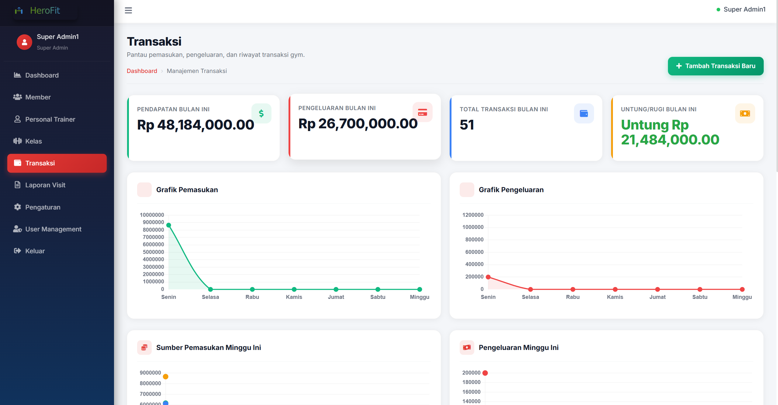
Task: Click the Sumber Pemasukan Minggu Ini title
Action: point(209,348)
